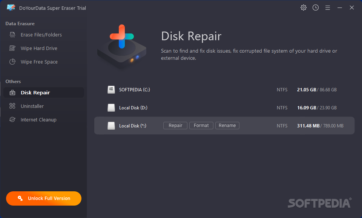The image size is (362, 218).
Task: Click the Local Disk (D:) drive icon
Action: [111, 107]
